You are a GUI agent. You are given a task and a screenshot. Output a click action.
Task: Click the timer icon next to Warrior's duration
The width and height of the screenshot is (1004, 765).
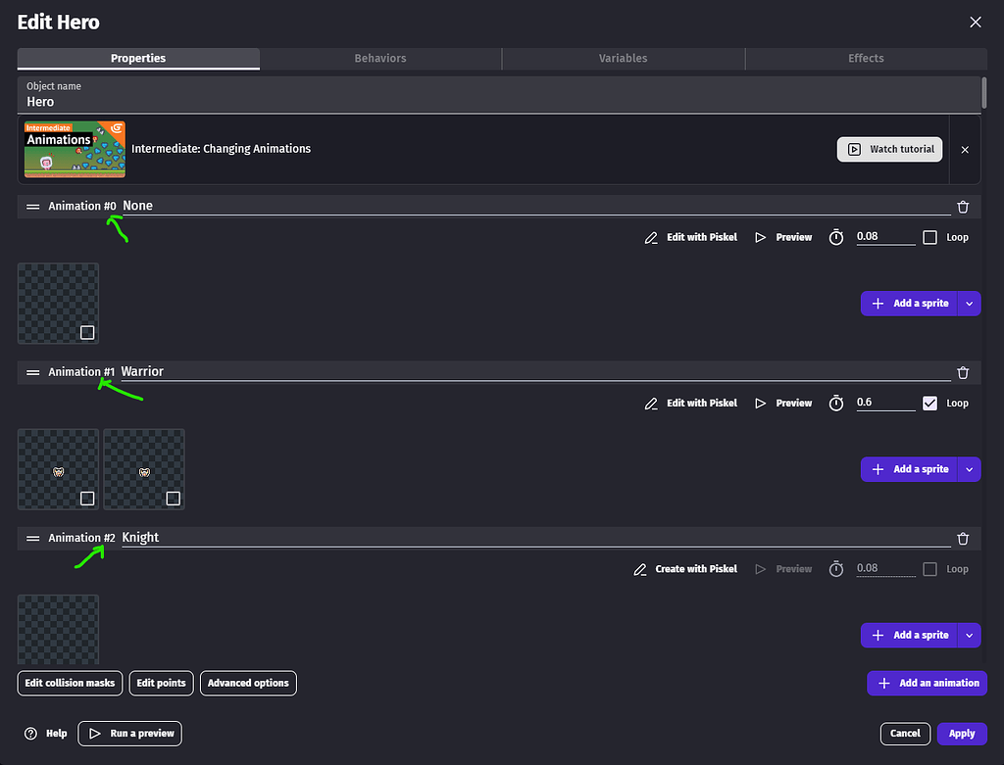(836, 403)
